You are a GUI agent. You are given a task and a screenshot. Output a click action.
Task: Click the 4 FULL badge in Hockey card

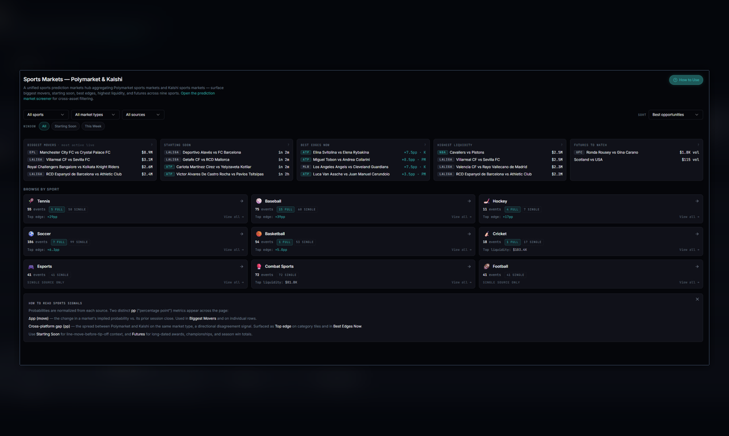click(x=513, y=209)
